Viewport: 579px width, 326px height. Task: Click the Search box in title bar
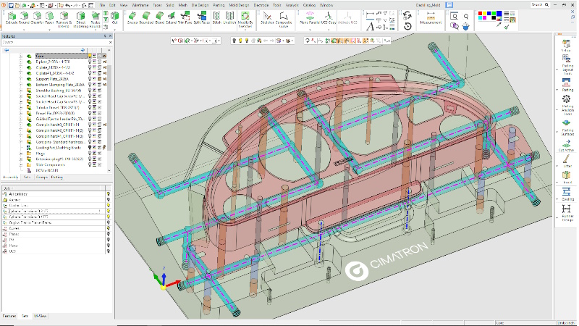tap(540, 5)
